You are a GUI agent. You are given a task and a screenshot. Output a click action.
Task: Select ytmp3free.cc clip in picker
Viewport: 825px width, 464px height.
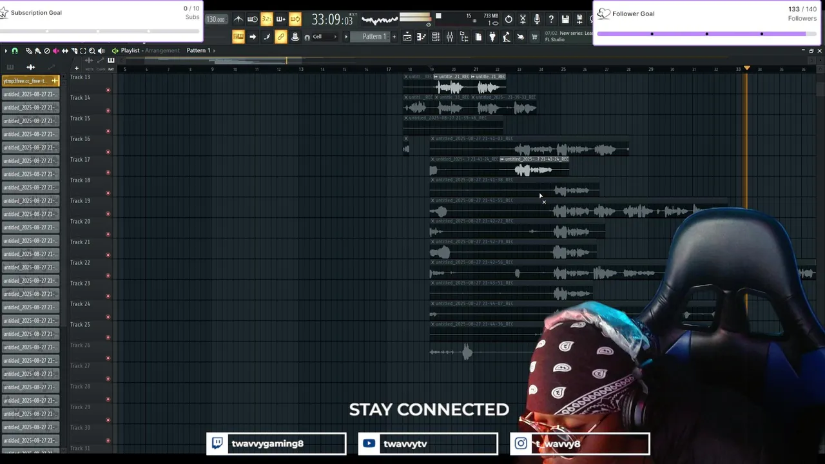30,81
